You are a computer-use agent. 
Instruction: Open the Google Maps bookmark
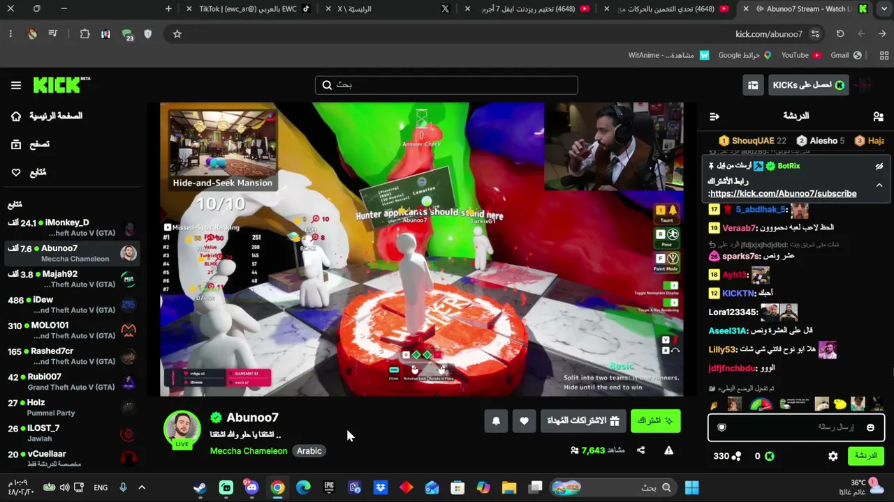click(745, 56)
